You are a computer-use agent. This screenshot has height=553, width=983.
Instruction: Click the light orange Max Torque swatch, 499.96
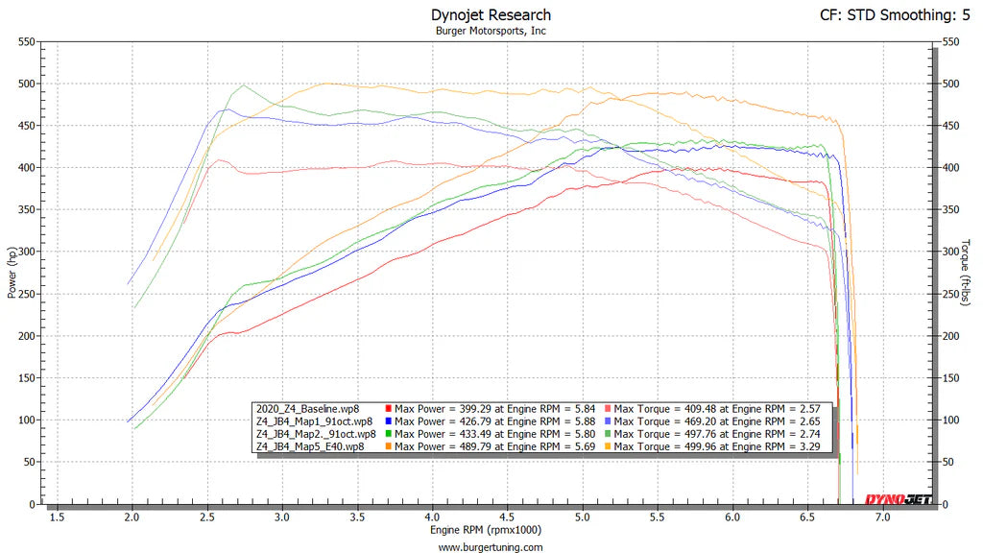tap(608, 446)
